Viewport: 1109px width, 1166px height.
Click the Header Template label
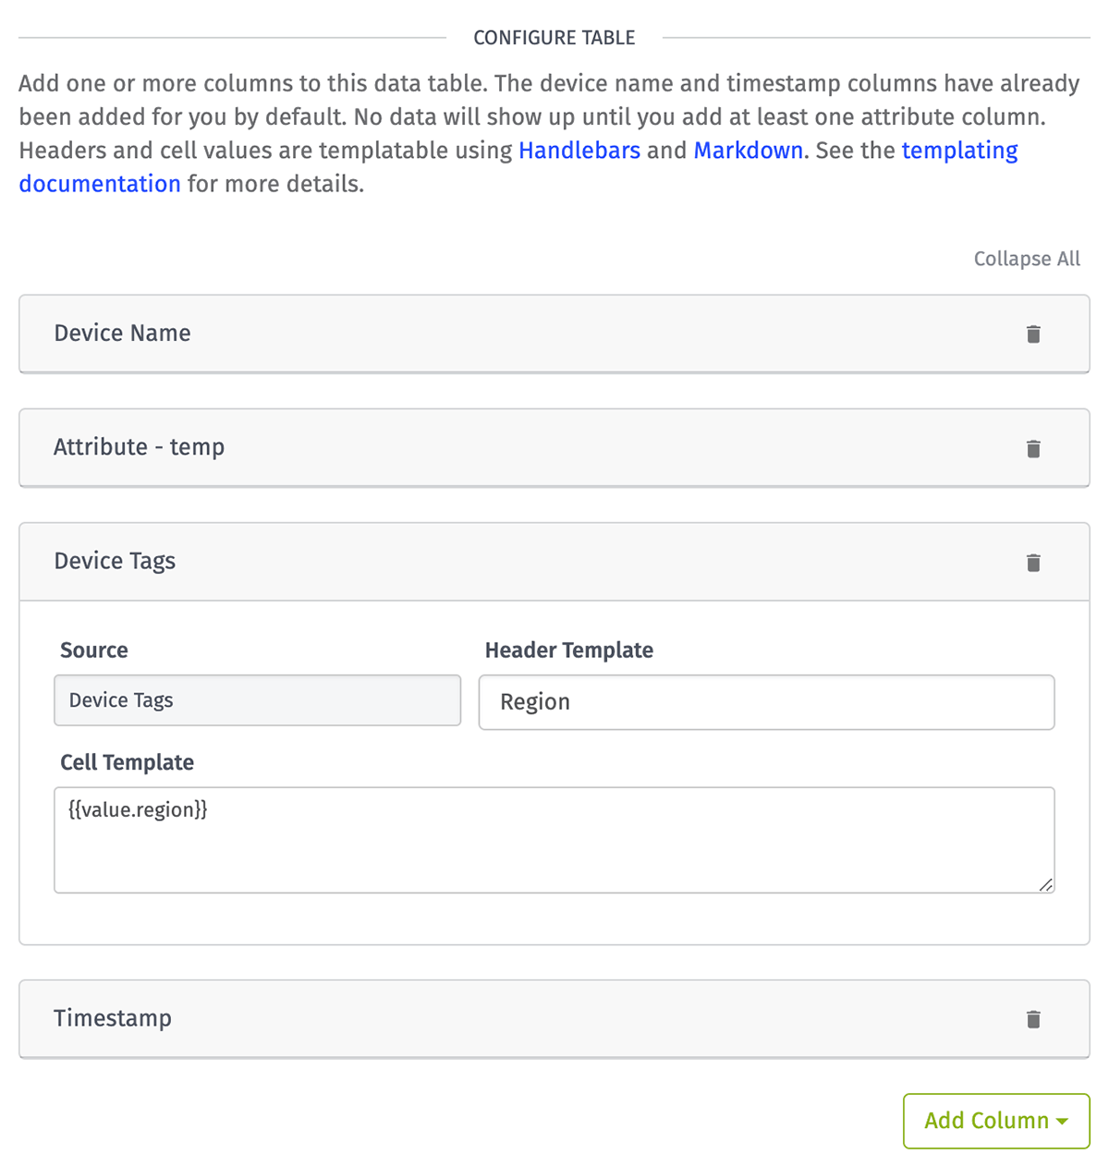tap(569, 650)
